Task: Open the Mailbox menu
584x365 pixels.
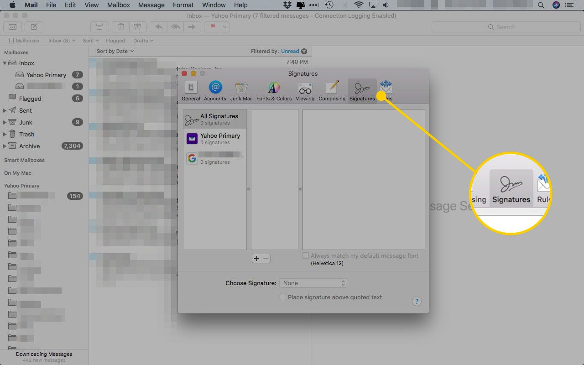Action: coord(118,5)
